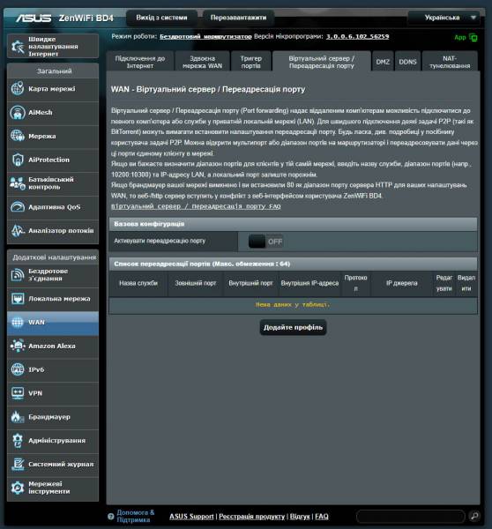Open the Адаптивна QoS gauge icon
492x529 pixels.
click(18, 207)
